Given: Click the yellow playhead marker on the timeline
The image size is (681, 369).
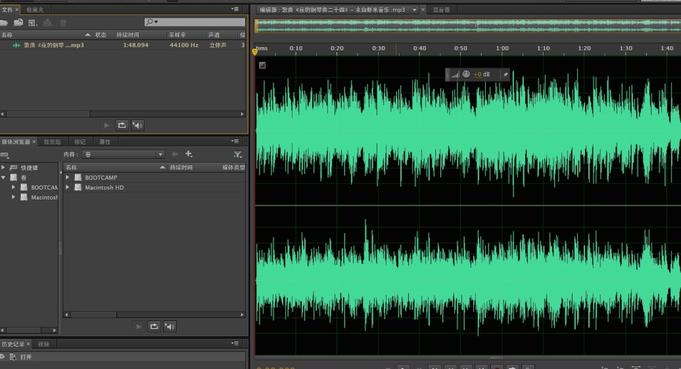Looking at the screenshot, I should pos(255,52).
